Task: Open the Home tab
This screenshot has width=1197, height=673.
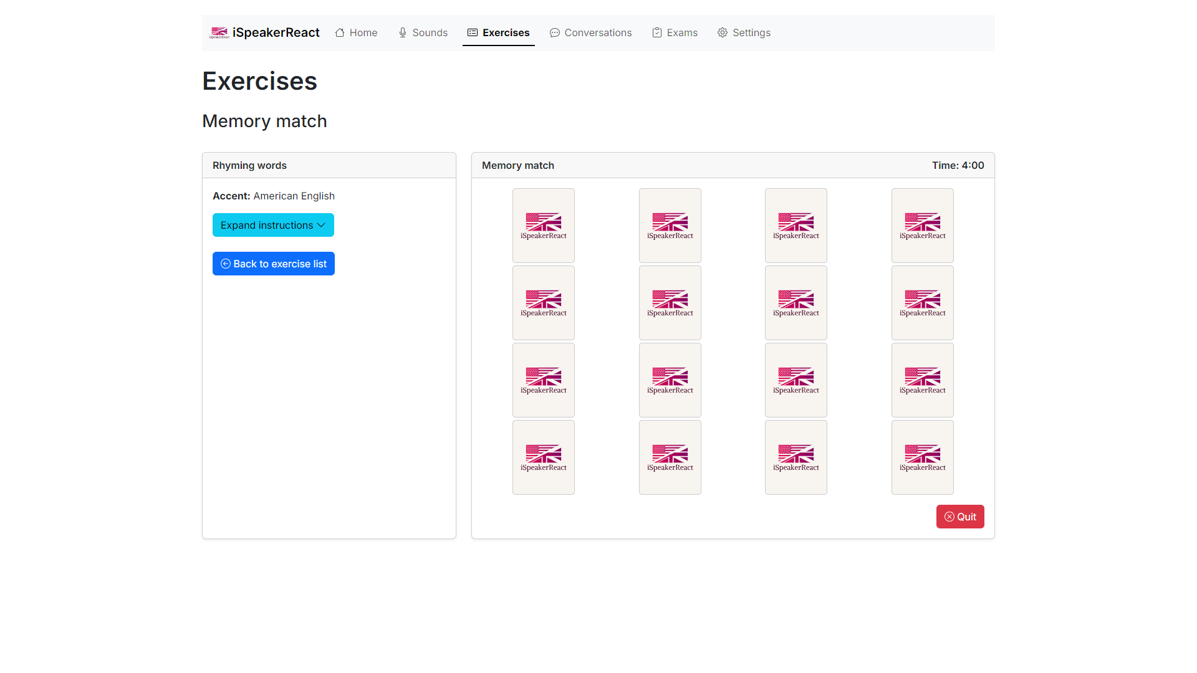Action: click(356, 32)
